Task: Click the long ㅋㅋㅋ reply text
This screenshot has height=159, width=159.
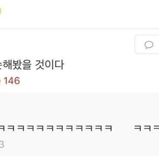Action: [x=56, y=128]
